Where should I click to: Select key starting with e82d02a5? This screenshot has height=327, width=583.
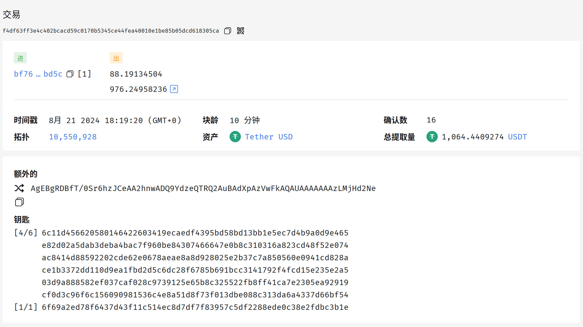(x=195, y=245)
